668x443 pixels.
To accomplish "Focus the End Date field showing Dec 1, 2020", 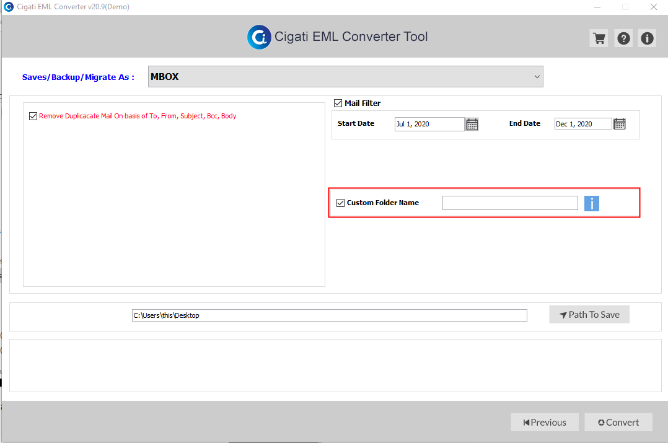I will pyautogui.click(x=583, y=124).
